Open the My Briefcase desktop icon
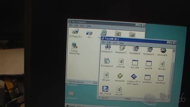This screenshot has width=190, height=107. point(72,94)
